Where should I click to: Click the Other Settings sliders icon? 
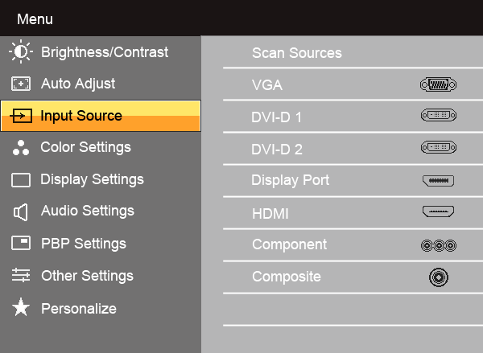tap(20, 276)
